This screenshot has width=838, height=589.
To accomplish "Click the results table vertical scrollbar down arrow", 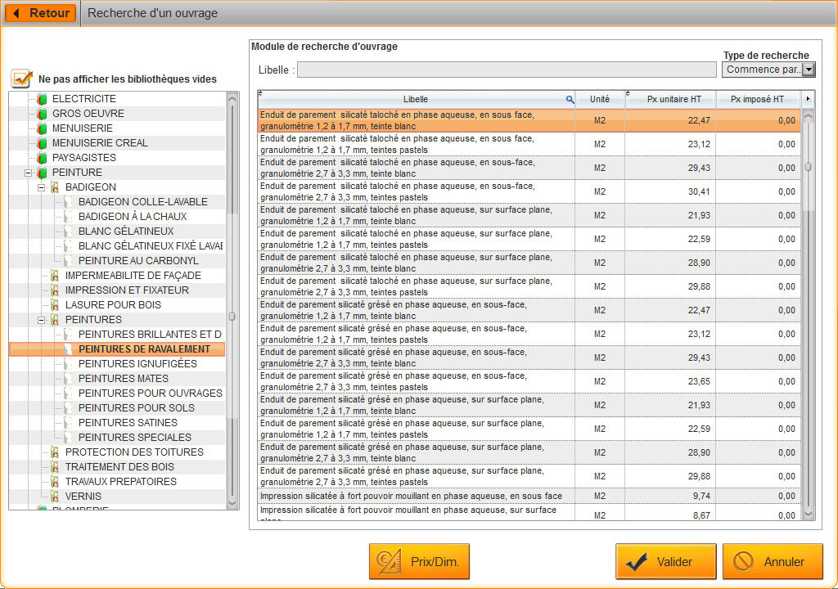I will 808,514.
